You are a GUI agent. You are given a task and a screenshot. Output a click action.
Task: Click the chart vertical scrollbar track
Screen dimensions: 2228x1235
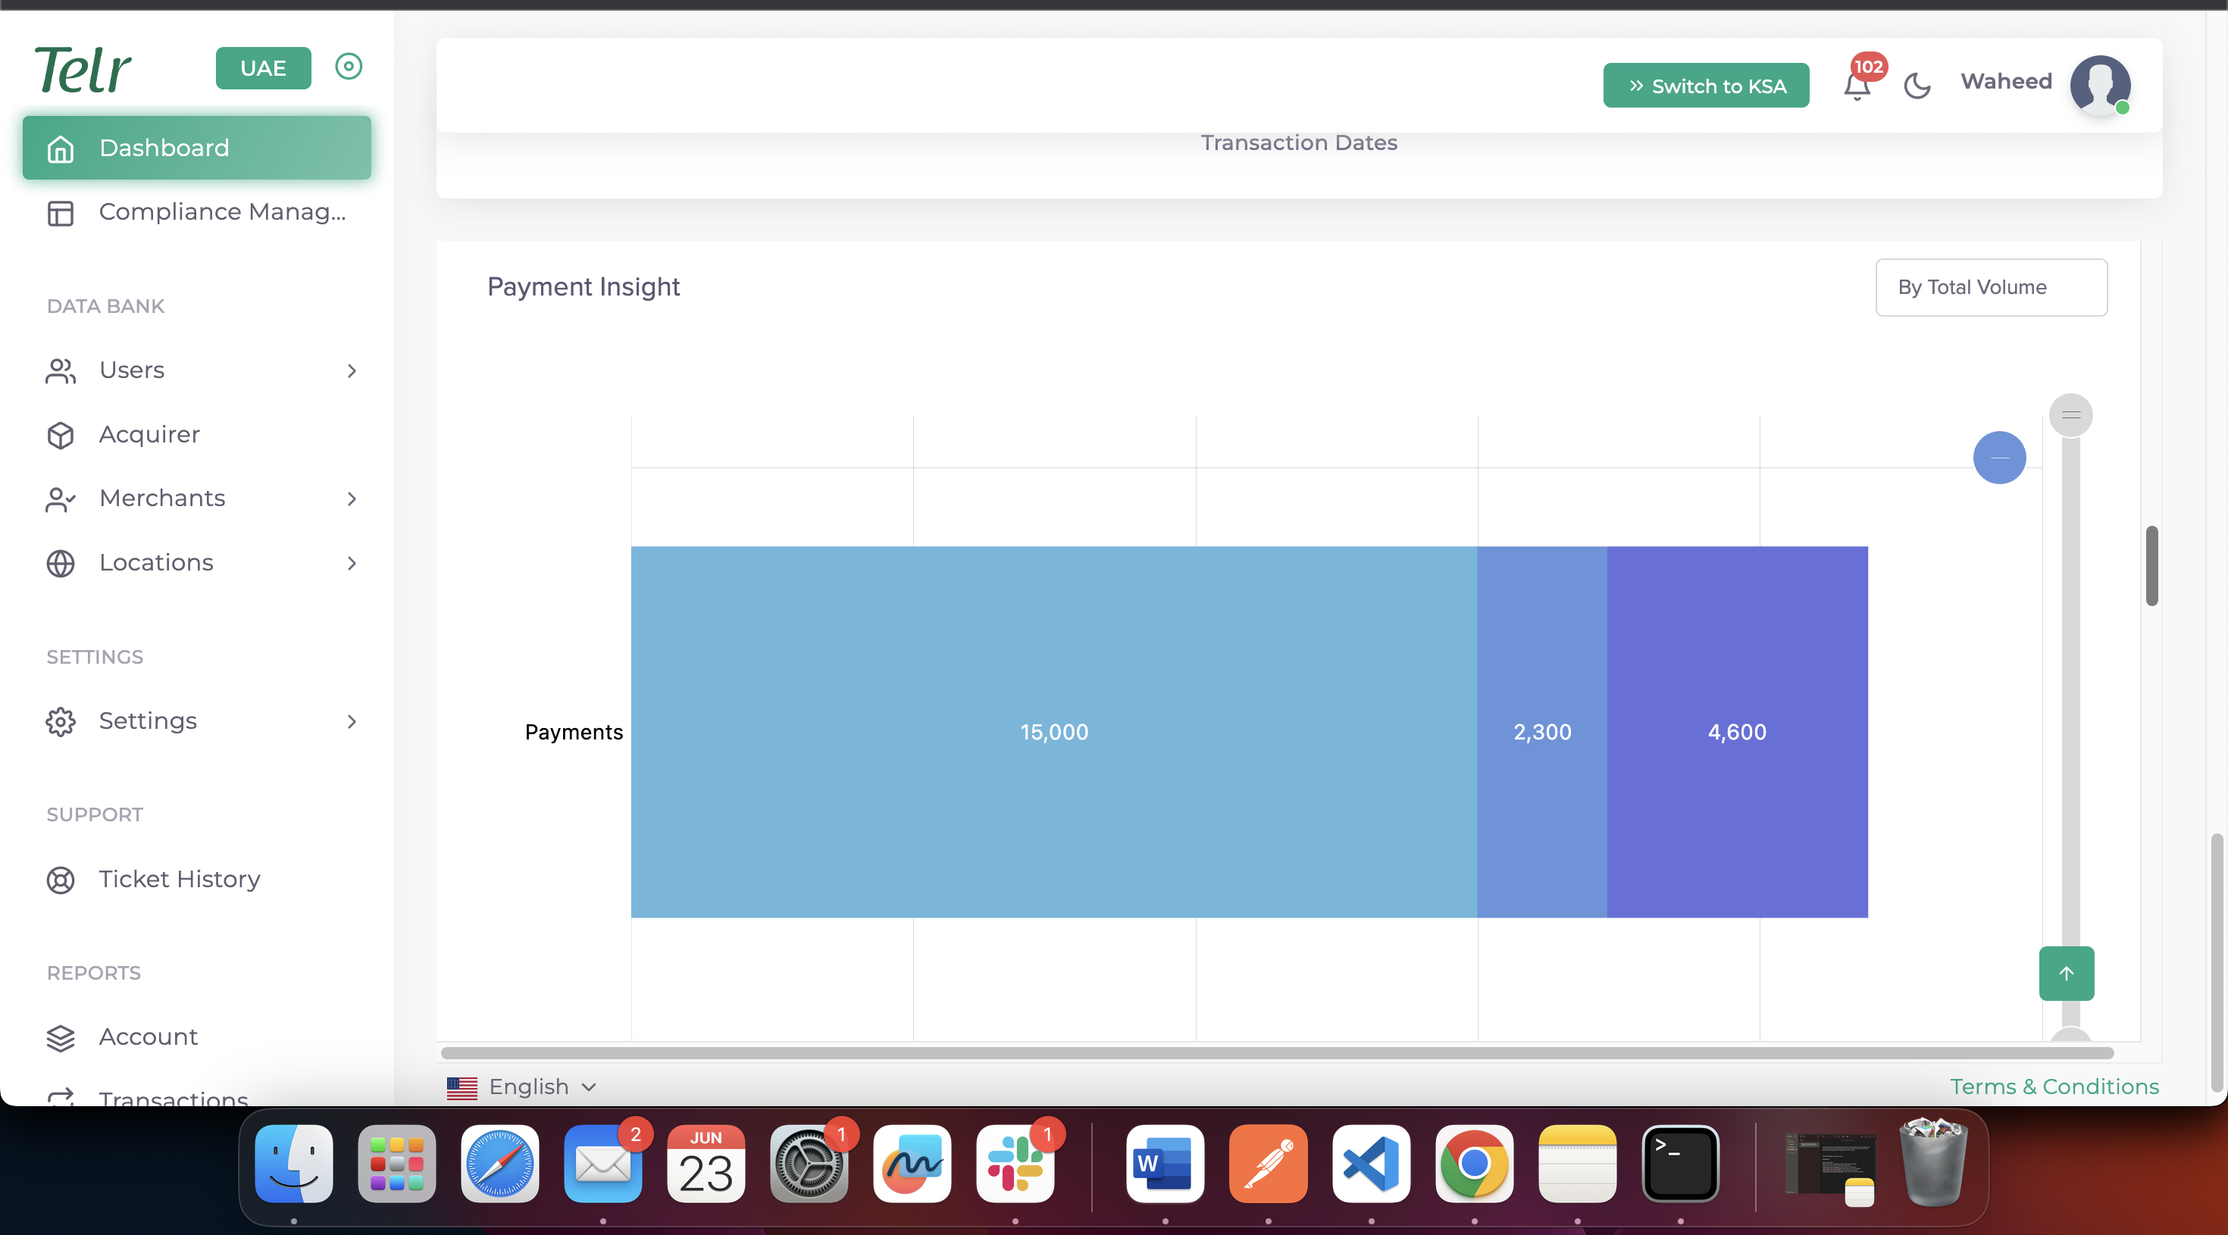(2070, 692)
